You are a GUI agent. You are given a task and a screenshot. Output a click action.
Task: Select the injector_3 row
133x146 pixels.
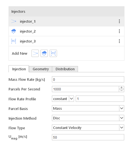coord(66,41)
